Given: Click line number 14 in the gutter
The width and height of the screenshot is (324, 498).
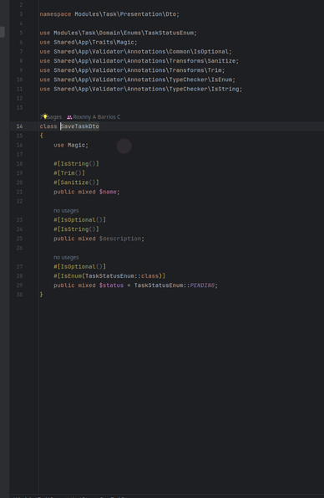Looking at the screenshot, I should [x=20, y=126].
